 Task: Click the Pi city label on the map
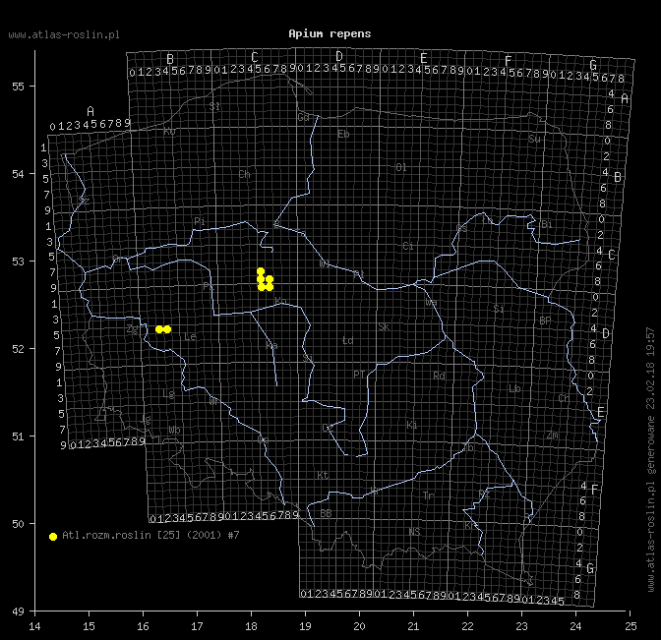(x=200, y=221)
